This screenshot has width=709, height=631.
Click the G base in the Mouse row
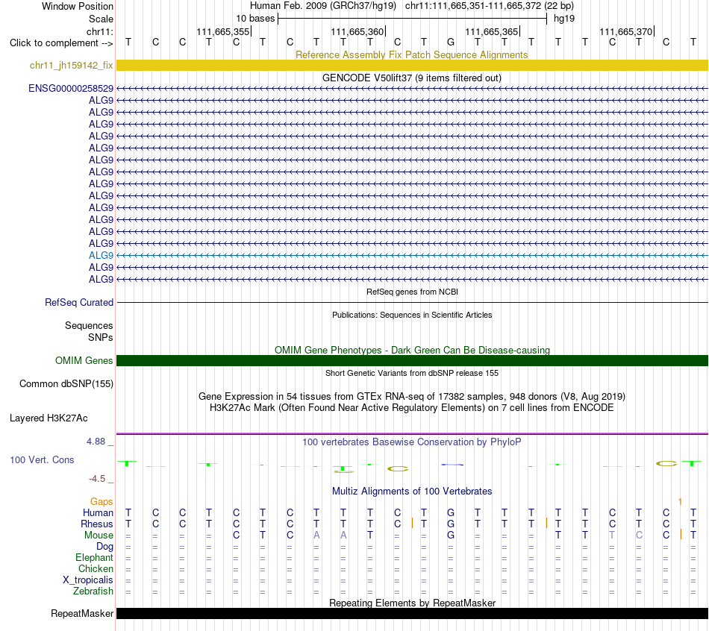(450, 536)
